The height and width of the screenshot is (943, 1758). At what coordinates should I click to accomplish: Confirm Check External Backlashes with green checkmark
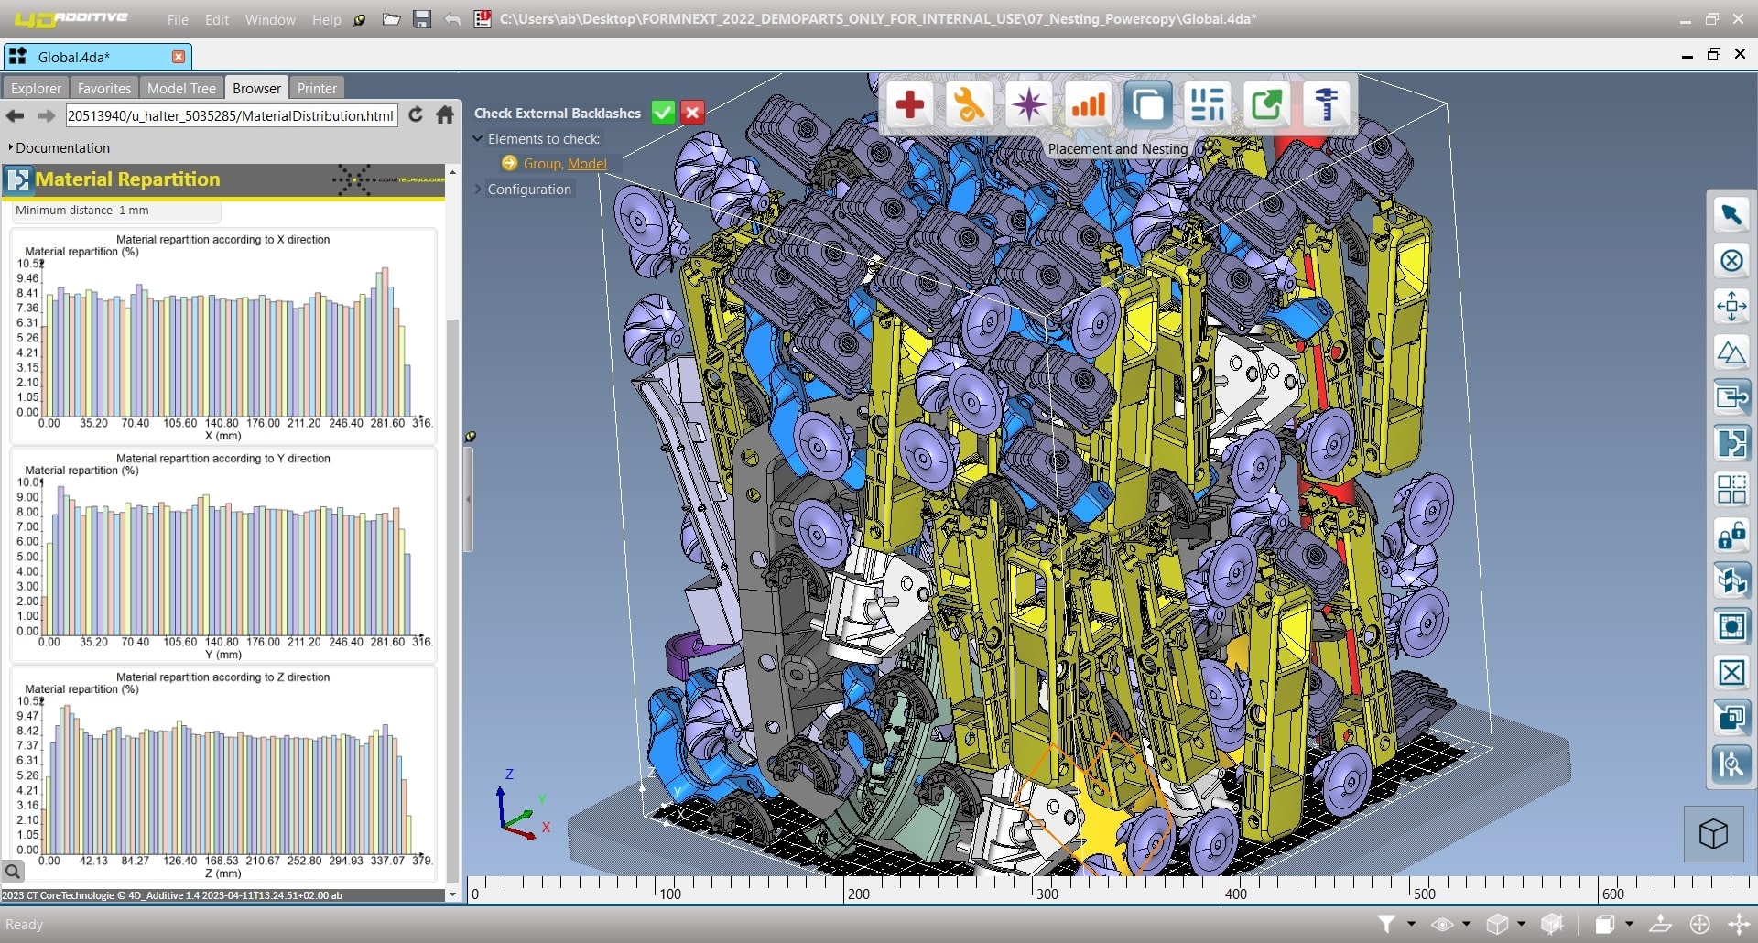coord(663,113)
